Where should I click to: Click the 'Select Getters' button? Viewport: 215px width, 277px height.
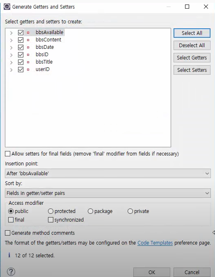click(x=192, y=57)
